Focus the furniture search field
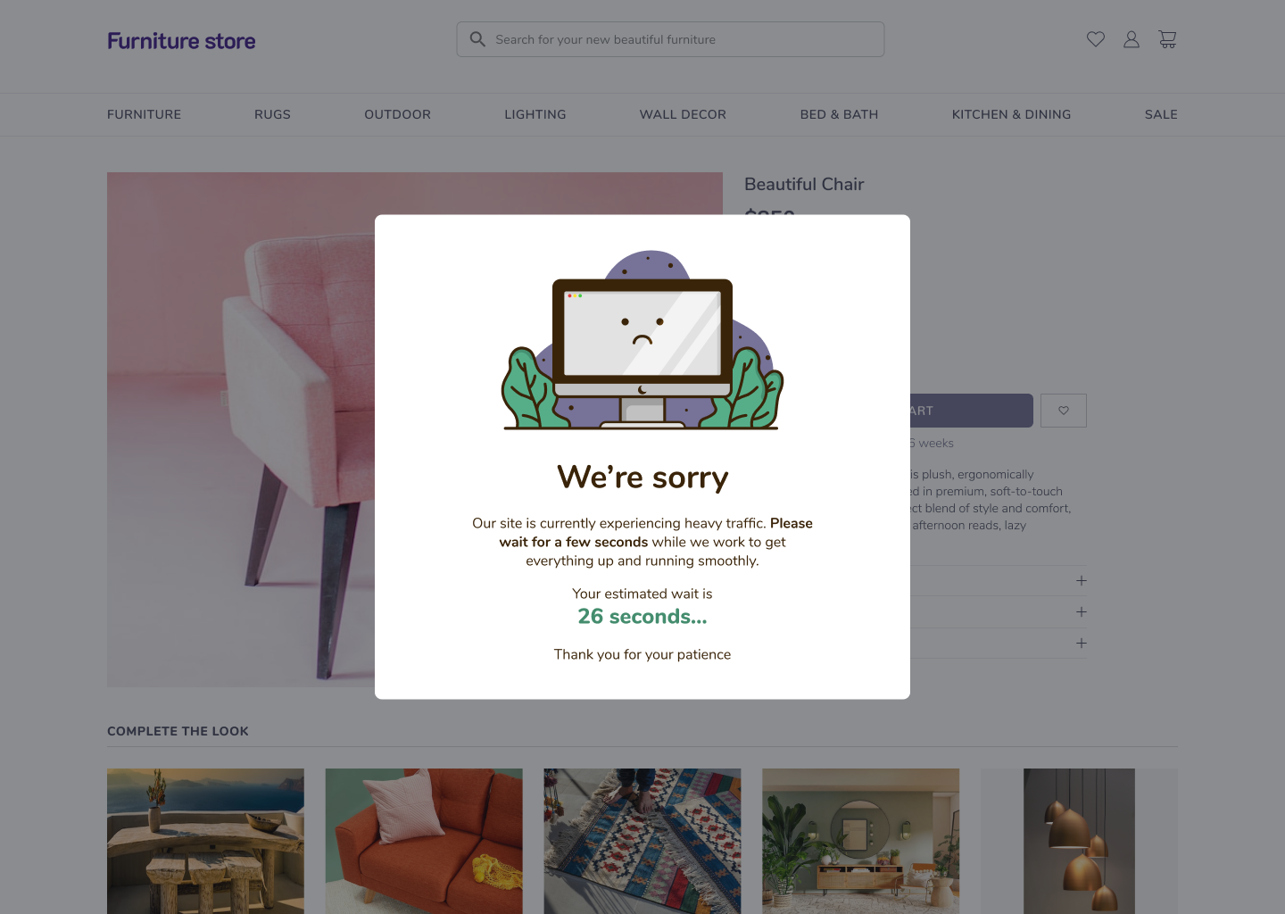Viewport: 1285px width, 914px height. tap(670, 39)
